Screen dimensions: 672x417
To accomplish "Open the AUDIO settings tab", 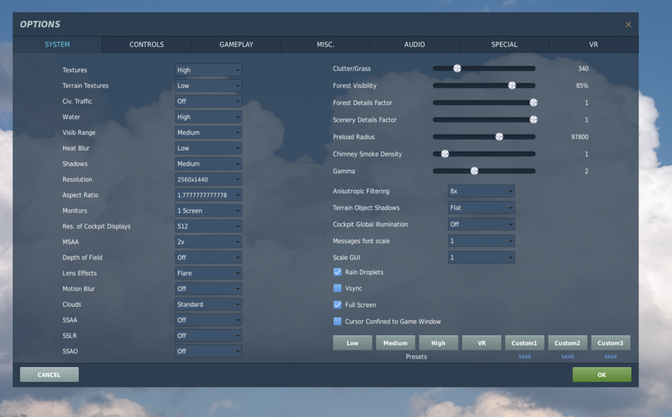I will [414, 44].
